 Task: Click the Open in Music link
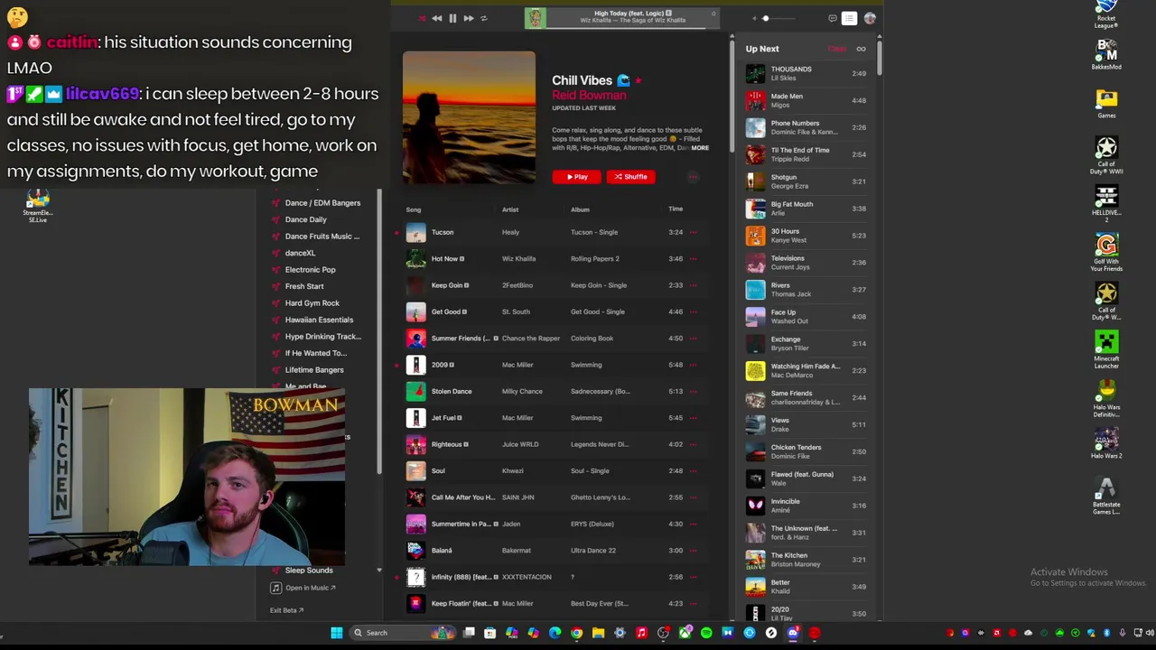[x=303, y=588]
